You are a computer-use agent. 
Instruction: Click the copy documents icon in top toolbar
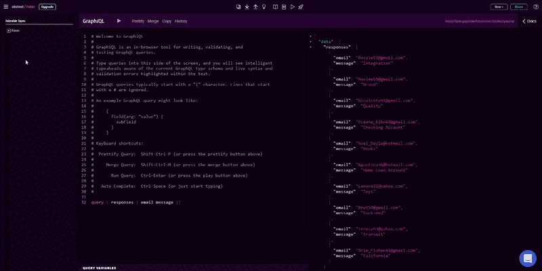tap(238, 7)
